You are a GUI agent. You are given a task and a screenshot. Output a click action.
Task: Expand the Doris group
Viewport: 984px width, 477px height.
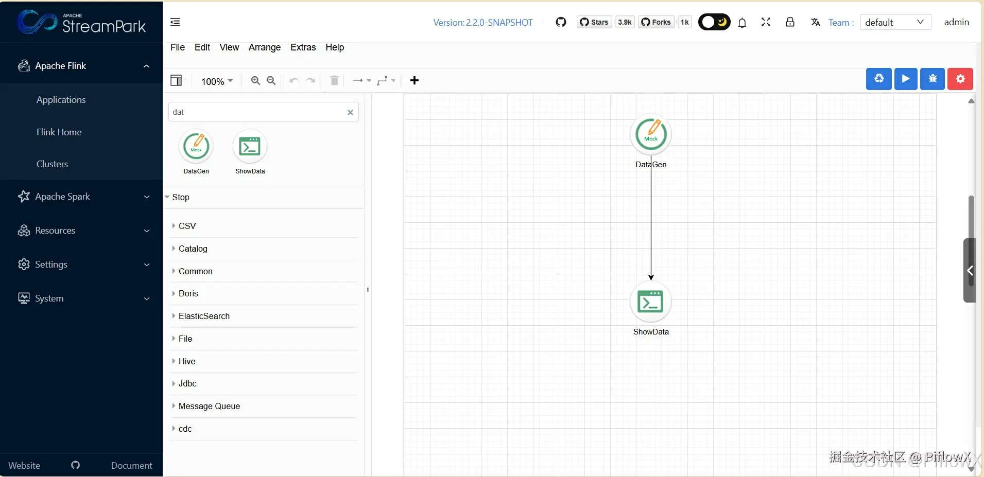(x=264, y=293)
